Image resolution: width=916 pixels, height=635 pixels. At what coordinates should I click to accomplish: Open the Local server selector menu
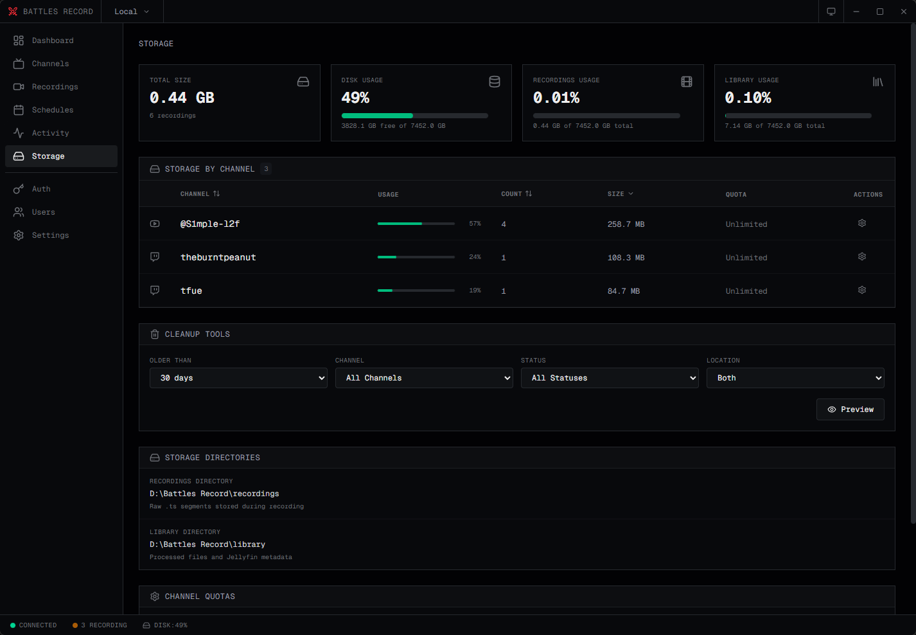click(131, 11)
